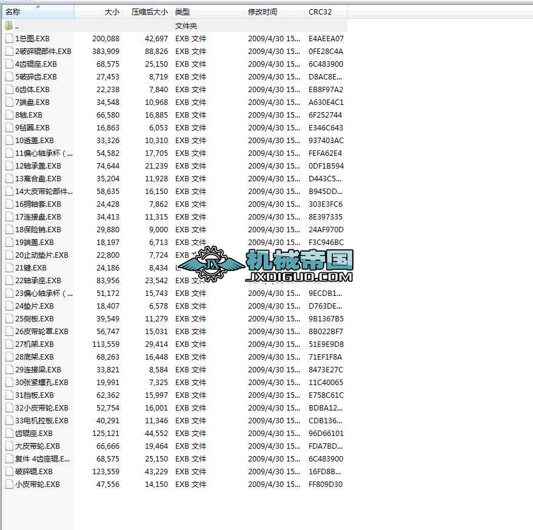
Task: Click the CRC32 value A630E4C1
Action: point(326,102)
